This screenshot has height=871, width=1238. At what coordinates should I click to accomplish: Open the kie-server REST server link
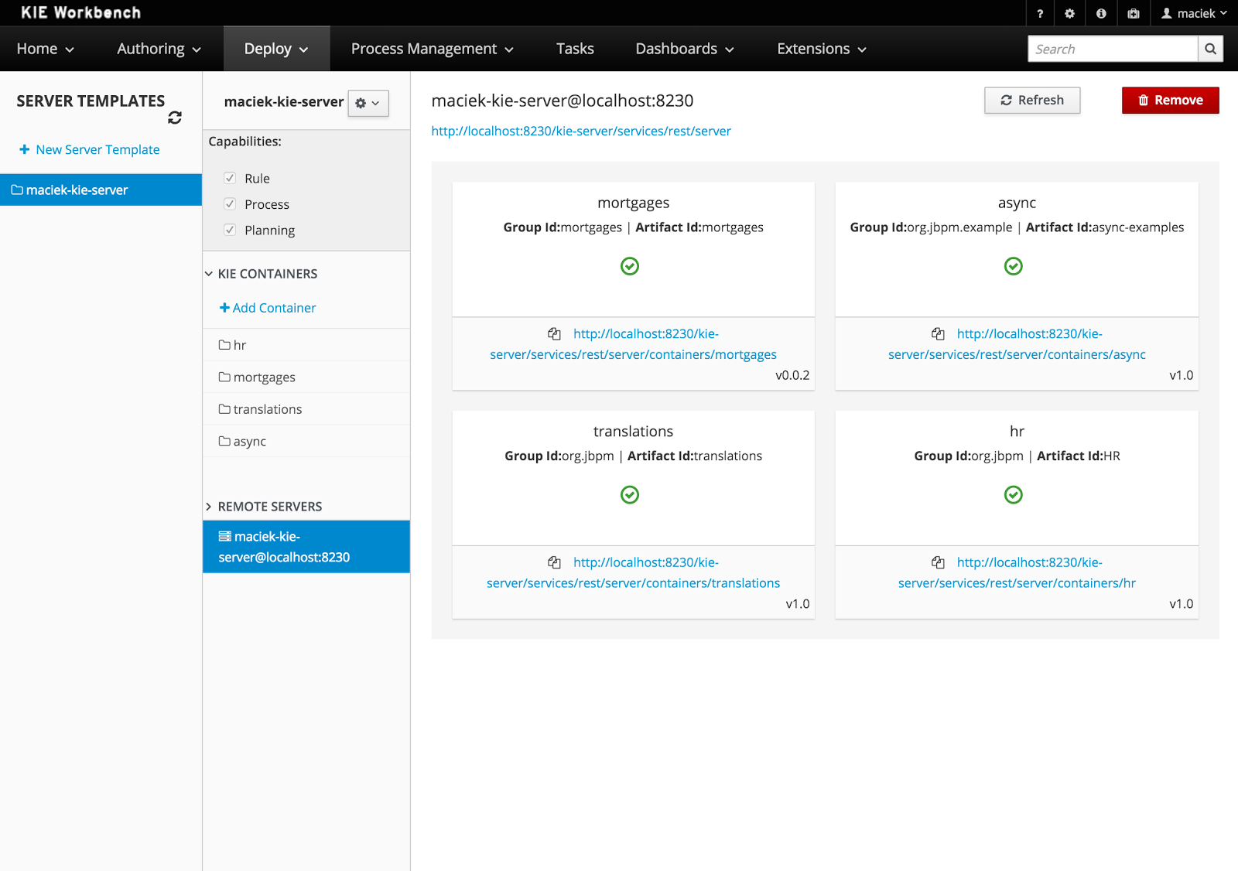(581, 131)
